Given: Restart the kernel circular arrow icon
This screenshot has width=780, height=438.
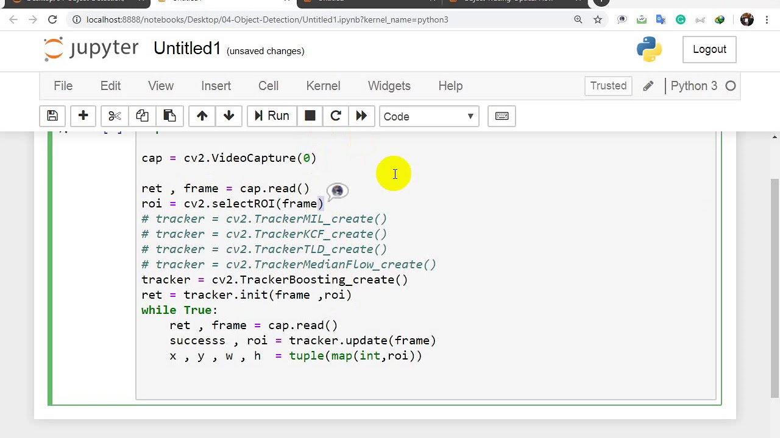Looking at the screenshot, I should coord(335,116).
